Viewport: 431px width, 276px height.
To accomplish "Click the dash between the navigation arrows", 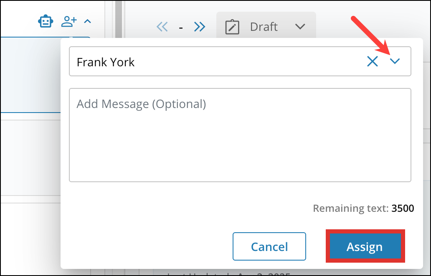I will tap(181, 27).
